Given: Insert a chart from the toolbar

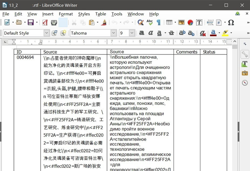Looking at the screenshot, I should (190, 23).
